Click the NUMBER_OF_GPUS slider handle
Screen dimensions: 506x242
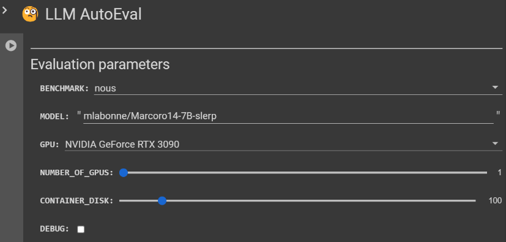pyautogui.click(x=123, y=173)
